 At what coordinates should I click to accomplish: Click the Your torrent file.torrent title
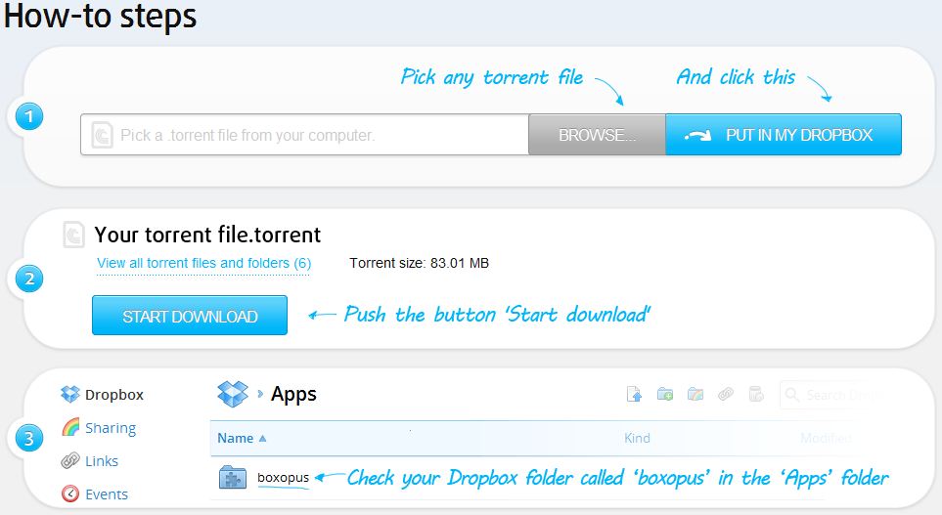[x=207, y=235]
